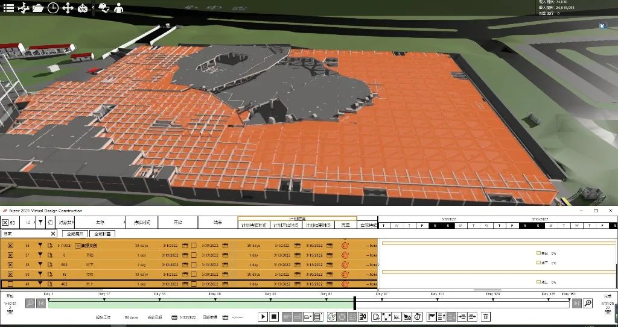618x327 pixels.
Task: Click the stopwatch icon in bottom toolbar
Action: coord(418,317)
